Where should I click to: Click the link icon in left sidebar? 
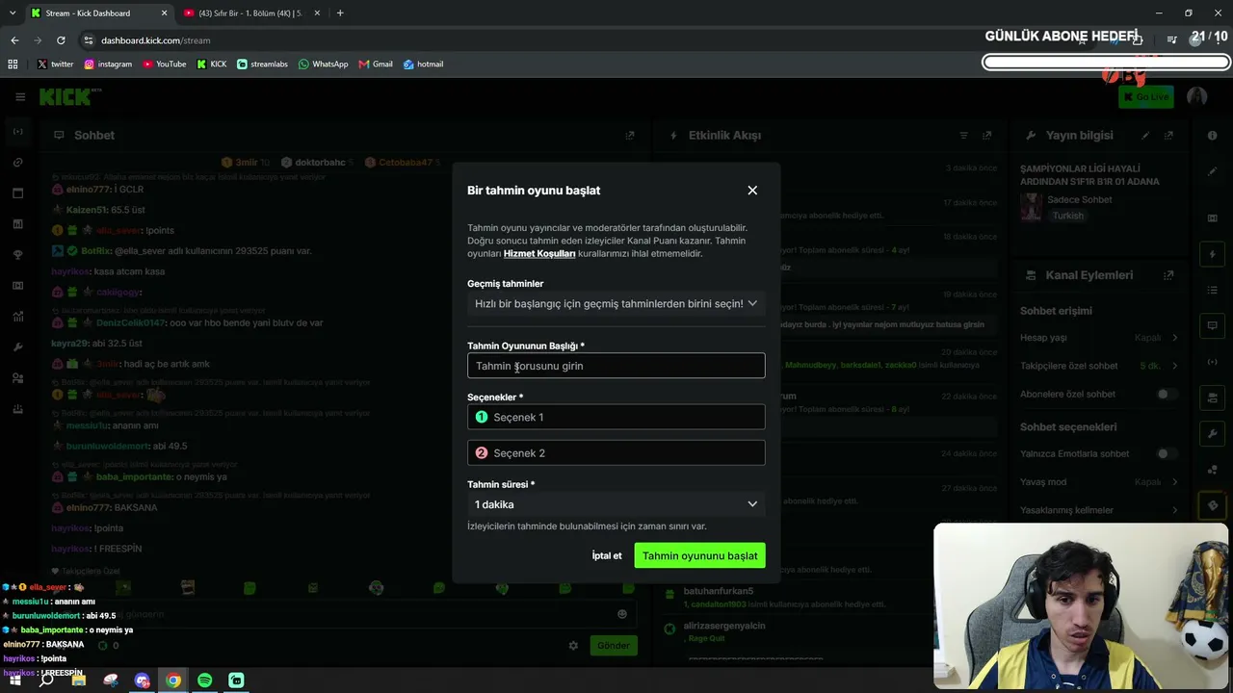click(18, 163)
